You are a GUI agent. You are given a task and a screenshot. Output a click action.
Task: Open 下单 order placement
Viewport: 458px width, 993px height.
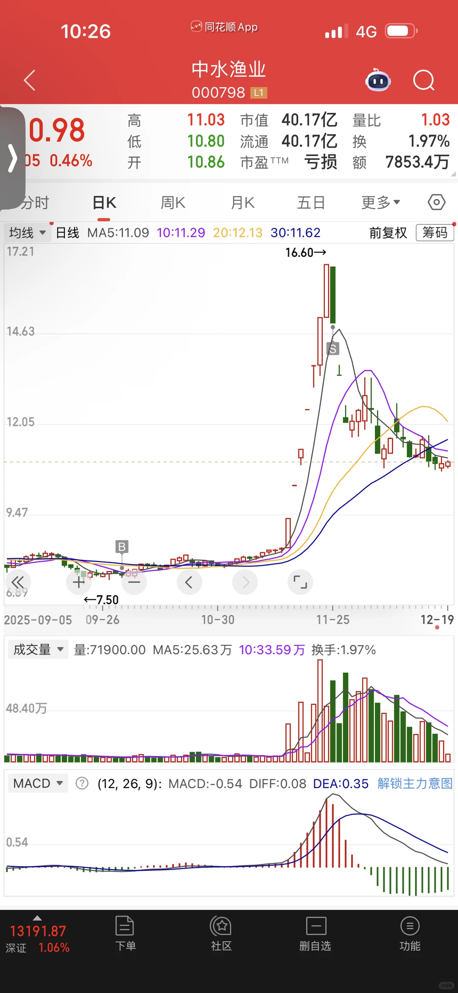pyautogui.click(x=125, y=933)
